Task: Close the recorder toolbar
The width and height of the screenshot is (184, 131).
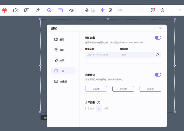Action: point(180,10)
